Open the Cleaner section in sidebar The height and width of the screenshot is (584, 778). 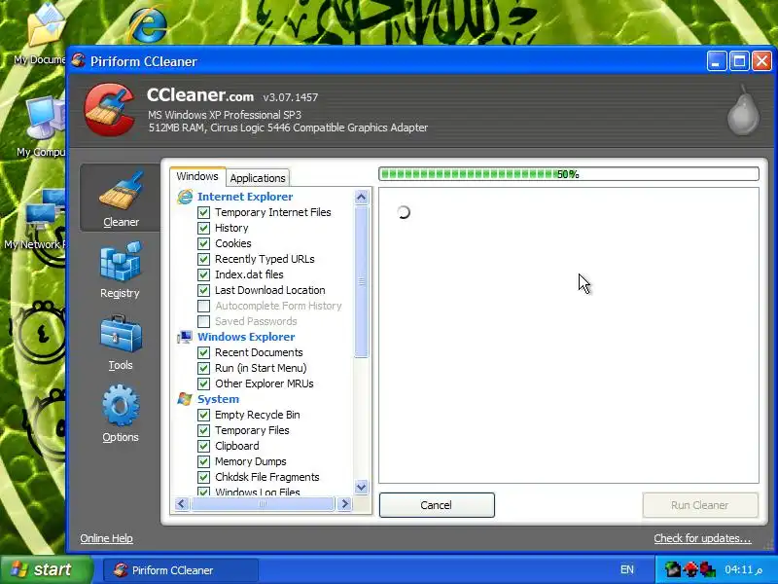point(121,199)
